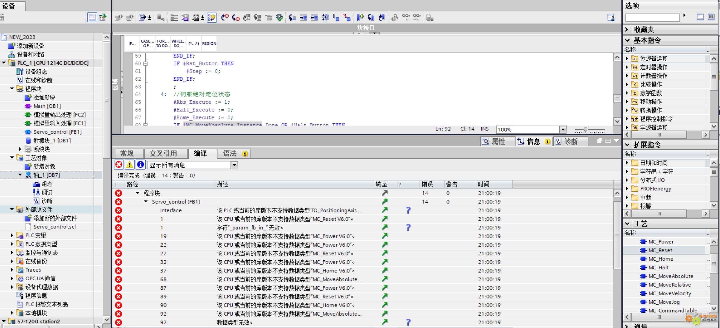The width and height of the screenshot is (720, 328).
Task: Collapse the 扩展指令 section
Action: point(627,145)
